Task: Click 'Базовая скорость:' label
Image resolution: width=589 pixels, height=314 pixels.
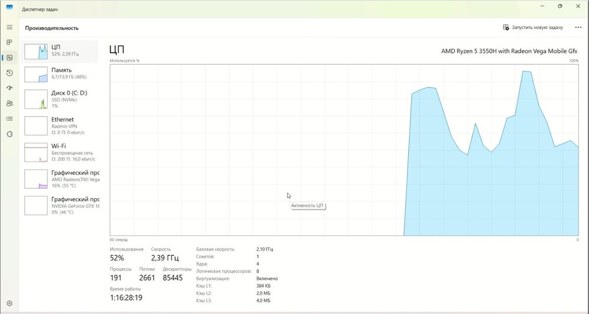Action: click(x=215, y=249)
